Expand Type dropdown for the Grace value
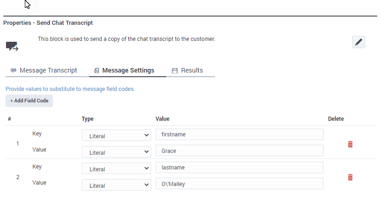This screenshot has width=381, height=214. 116,152
